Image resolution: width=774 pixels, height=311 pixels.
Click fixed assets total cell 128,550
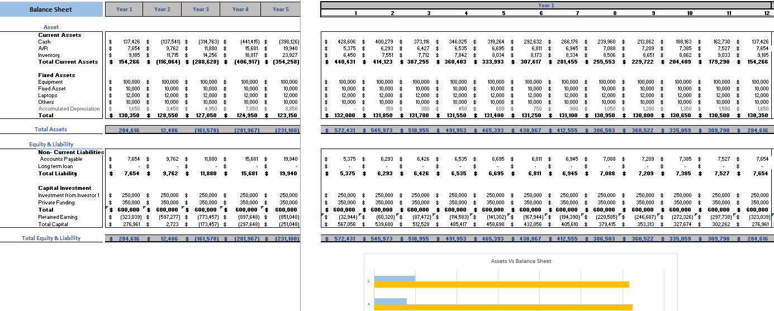pyautogui.click(x=167, y=116)
